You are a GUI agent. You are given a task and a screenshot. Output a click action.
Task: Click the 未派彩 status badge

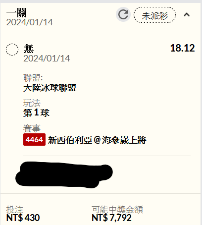point(154,15)
